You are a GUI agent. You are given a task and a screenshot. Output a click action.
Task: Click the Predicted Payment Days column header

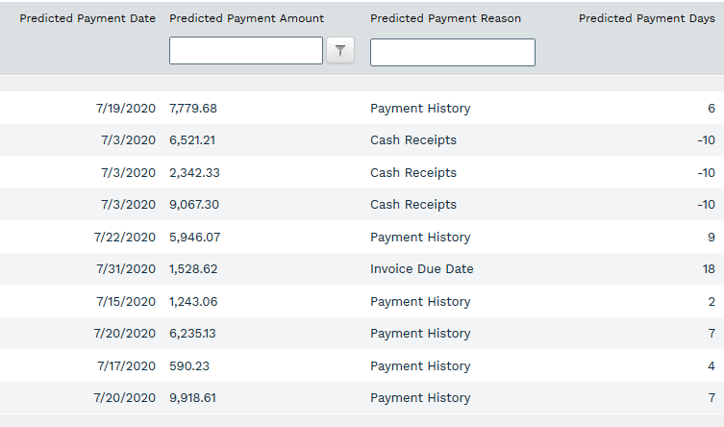coord(646,18)
